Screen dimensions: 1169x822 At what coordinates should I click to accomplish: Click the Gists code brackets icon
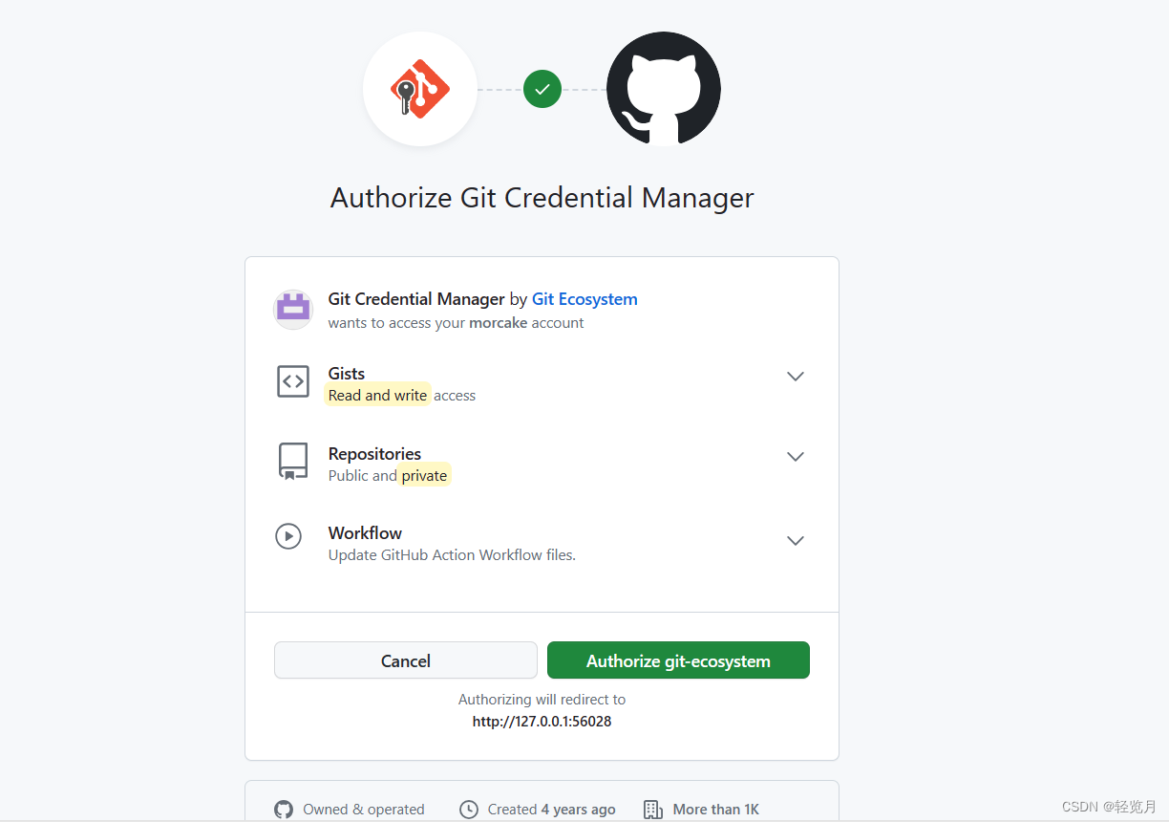click(293, 380)
